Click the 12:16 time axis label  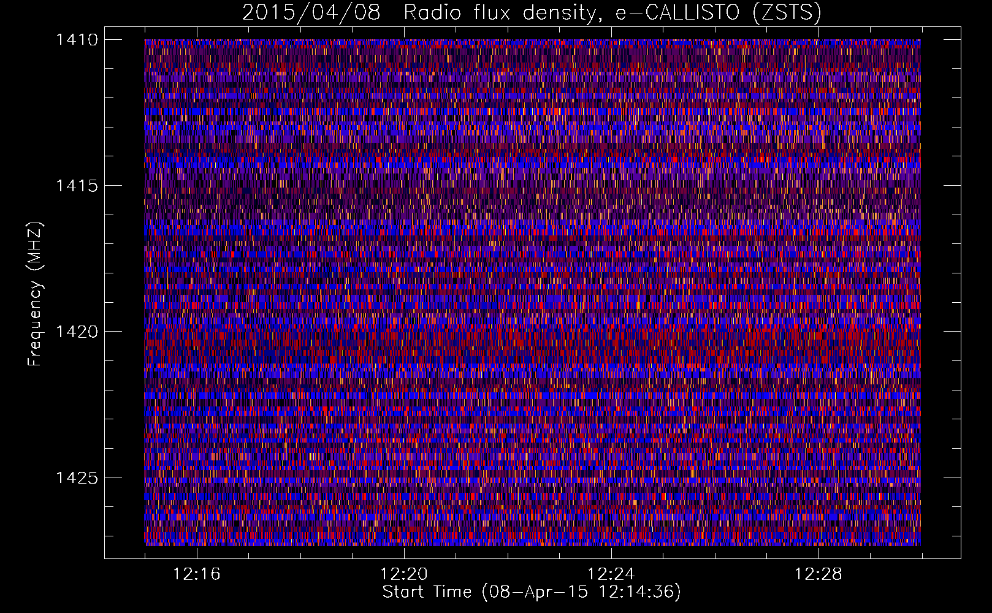[196, 574]
